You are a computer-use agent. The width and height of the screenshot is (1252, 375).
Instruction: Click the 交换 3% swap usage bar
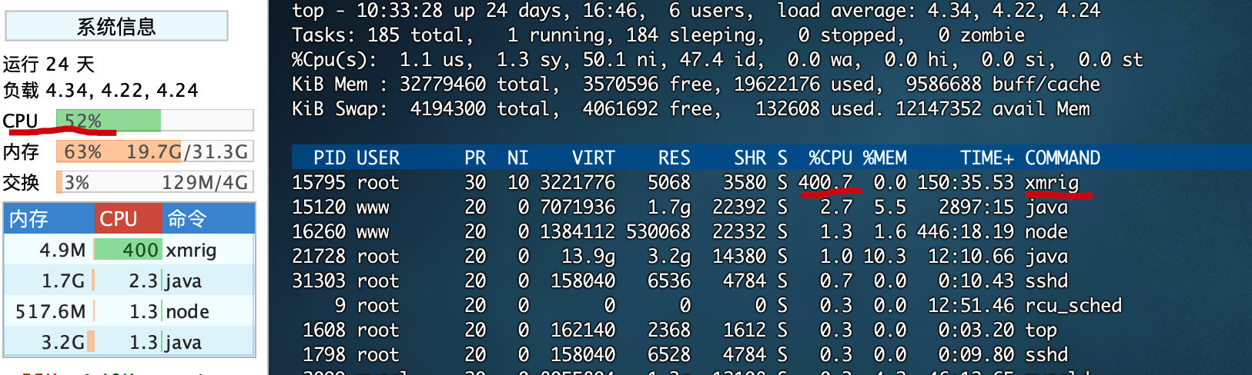pos(154,182)
